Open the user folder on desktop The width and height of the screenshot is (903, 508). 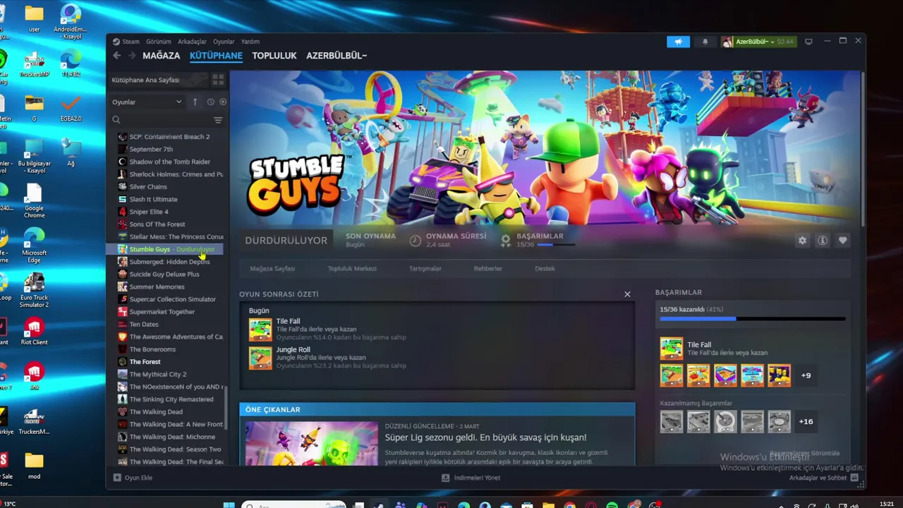34,18
